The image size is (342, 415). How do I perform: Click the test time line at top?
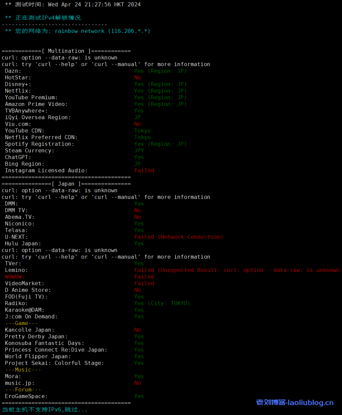(73, 4)
